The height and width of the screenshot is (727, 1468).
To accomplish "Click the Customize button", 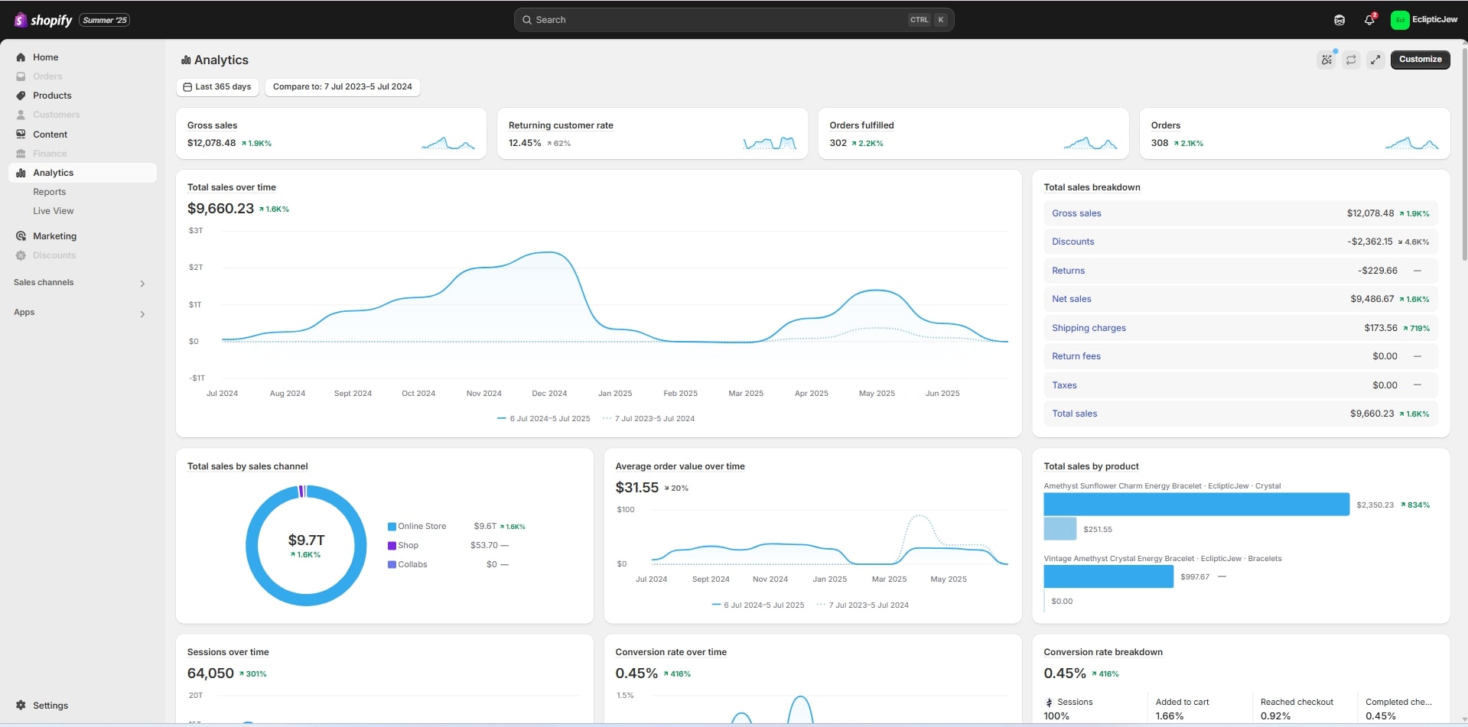I will (x=1420, y=60).
